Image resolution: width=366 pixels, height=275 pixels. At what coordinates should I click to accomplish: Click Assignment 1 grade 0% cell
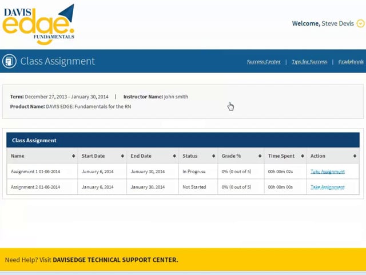[x=241, y=172]
